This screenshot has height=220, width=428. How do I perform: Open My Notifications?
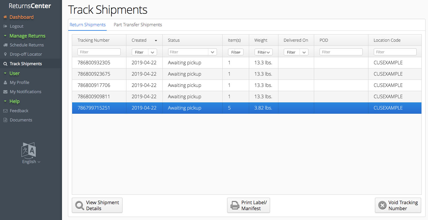click(x=26, y=92)
